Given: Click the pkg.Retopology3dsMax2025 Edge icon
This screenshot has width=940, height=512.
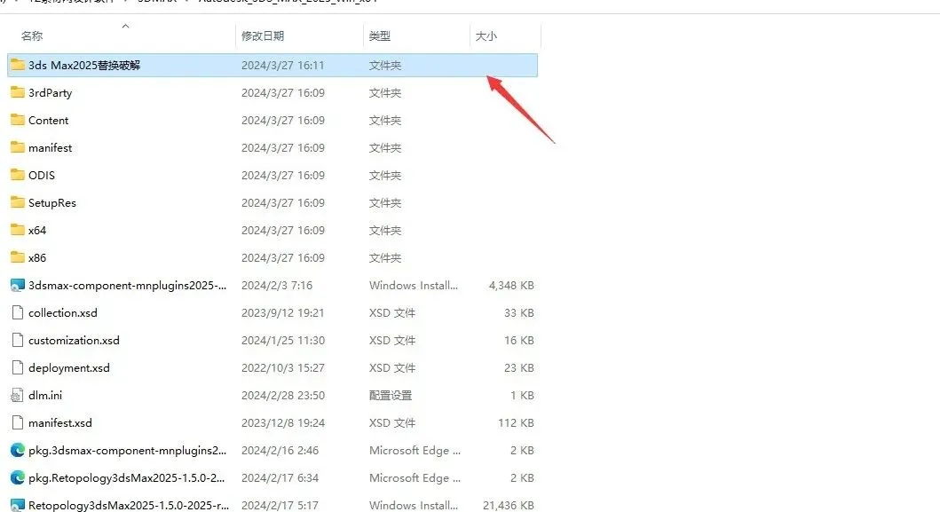Looking at the screenshot, I should pyautogui.click(x=18, y=477).
